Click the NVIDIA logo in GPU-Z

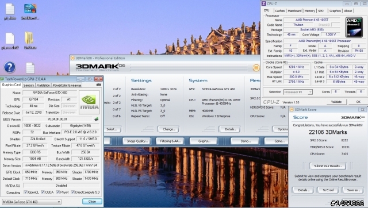pyautogui.click(x=89, y=102)
